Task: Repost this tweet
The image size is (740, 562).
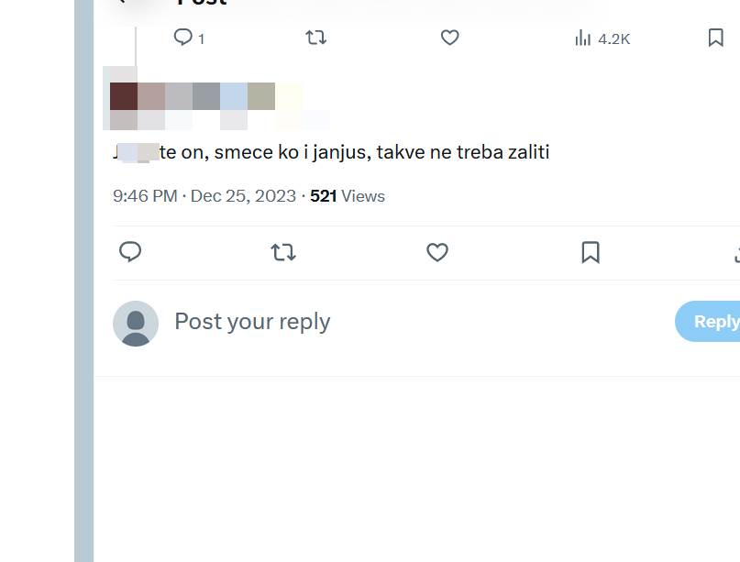Action: [315, 38]
